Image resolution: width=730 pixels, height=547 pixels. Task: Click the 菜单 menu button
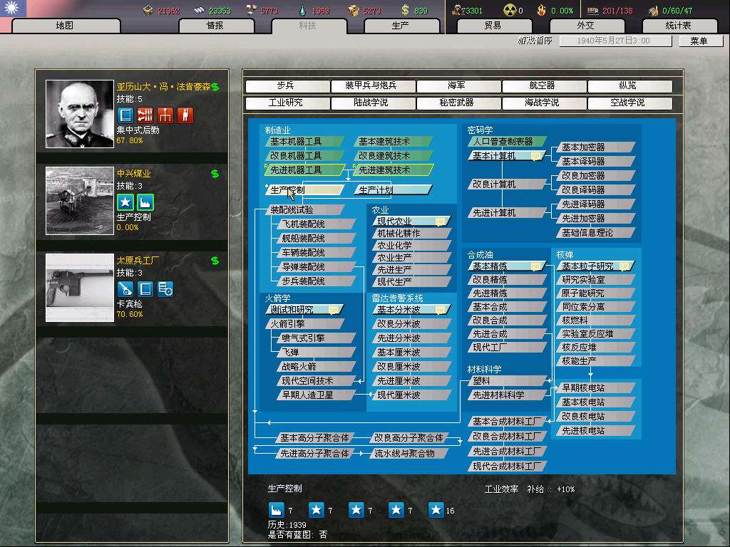tap(700, 41)
